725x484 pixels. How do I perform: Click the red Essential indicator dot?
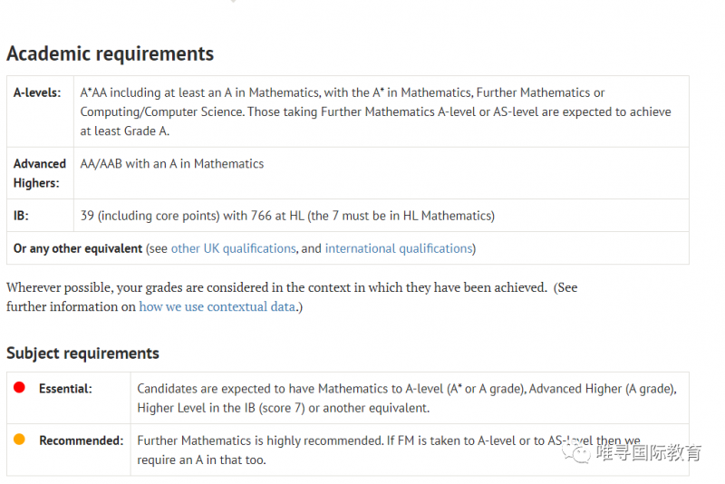(x=19, y=387)
